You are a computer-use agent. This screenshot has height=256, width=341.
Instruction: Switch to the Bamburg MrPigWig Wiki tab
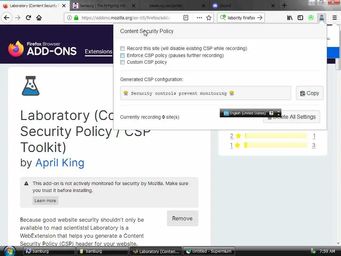(x=102, y=6)
